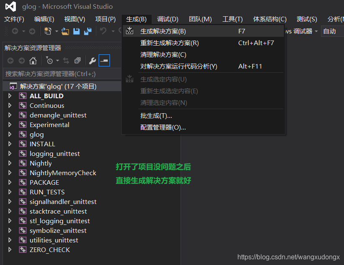
Task: Open the 调试(D) menu
Action: click(x=168, y=19)
